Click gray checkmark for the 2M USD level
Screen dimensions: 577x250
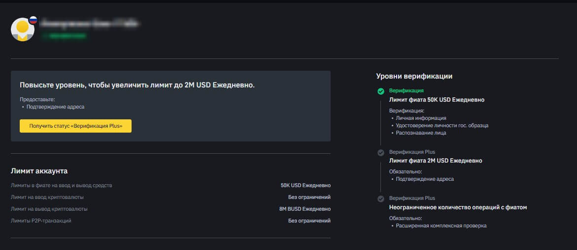(x=381, y=153)
